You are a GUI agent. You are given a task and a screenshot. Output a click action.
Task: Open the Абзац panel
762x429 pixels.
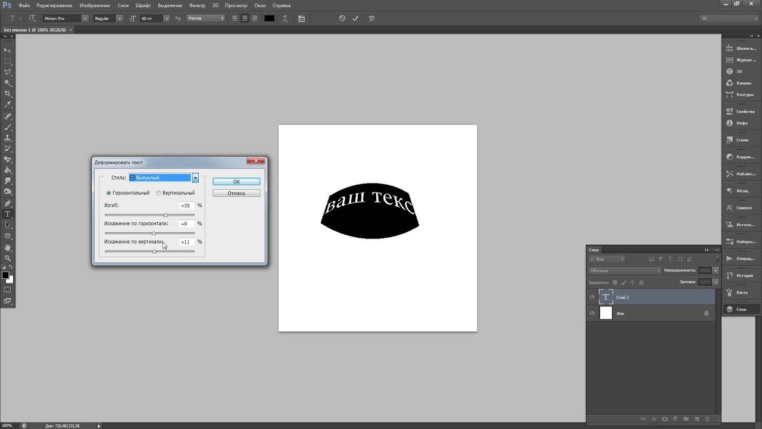(741, 191)
